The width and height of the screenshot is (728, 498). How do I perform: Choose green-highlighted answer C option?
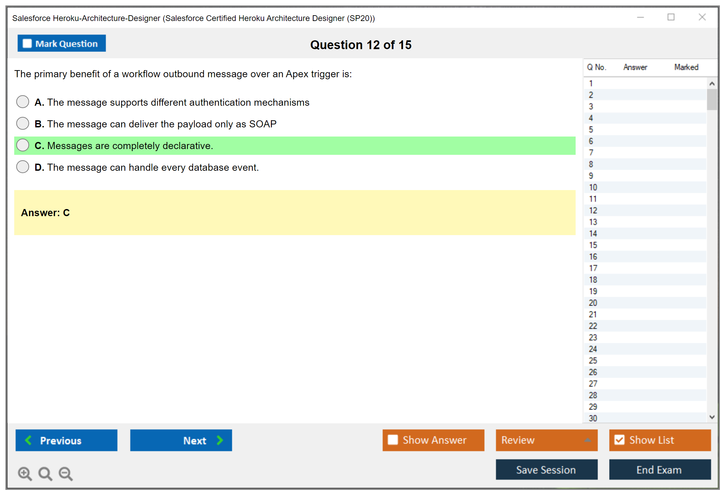[23, 145]
